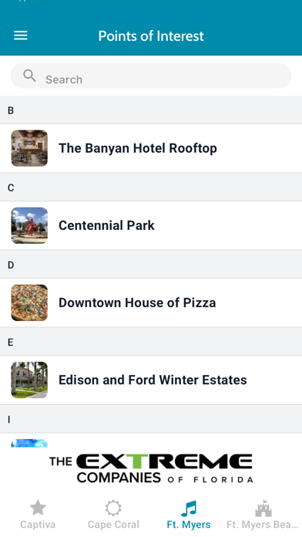Viewport: 302px width, 537px height.
Task: Tap the Points of Interest title
Action: [151, 36]
